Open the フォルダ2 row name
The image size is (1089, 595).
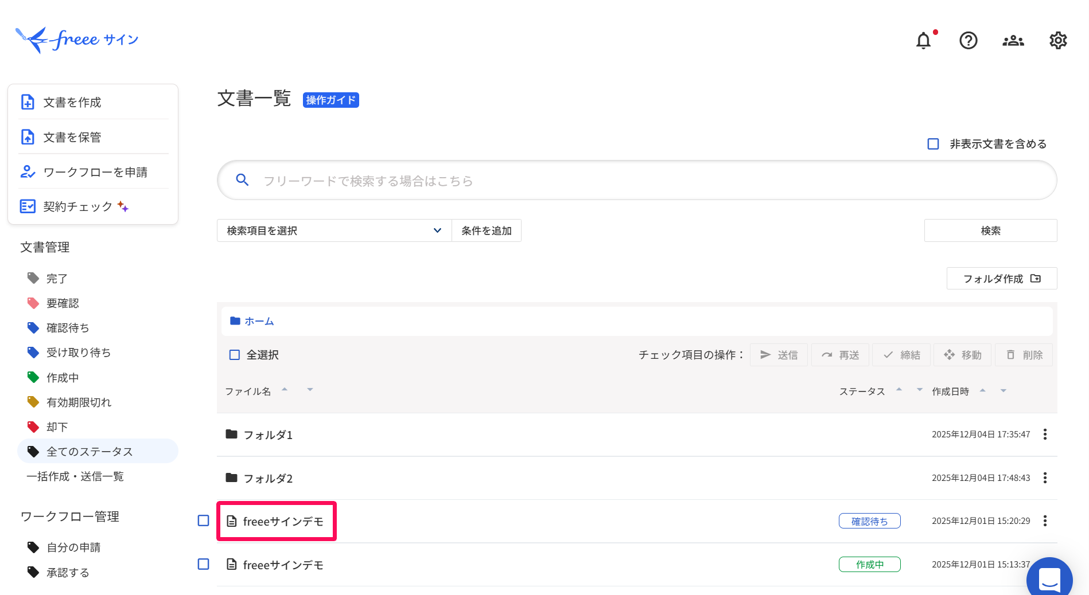(x=268, y=479)
